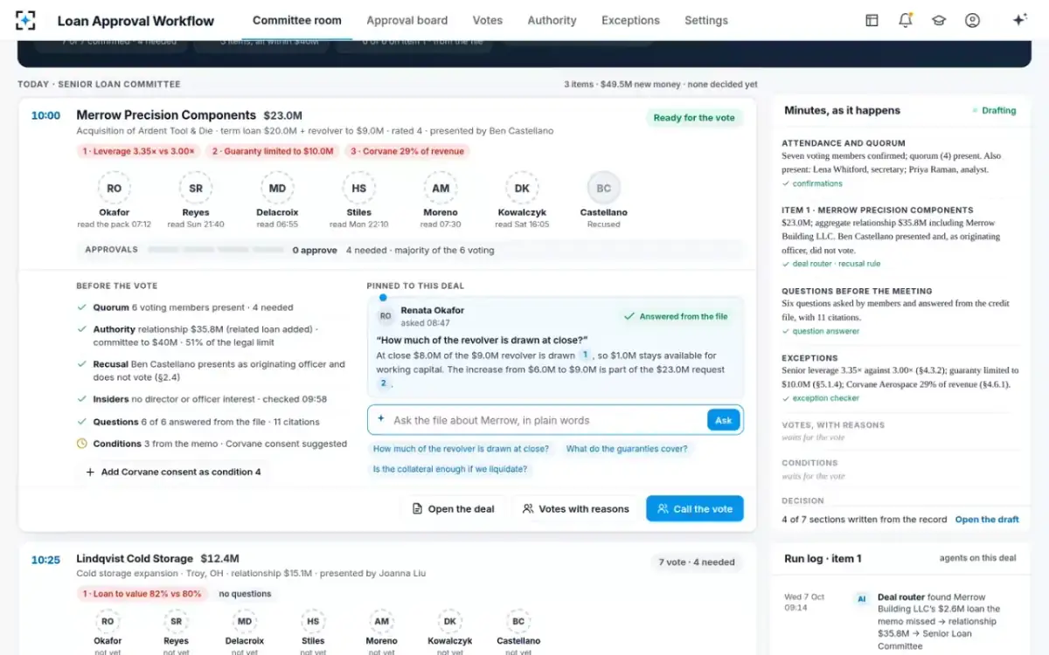
Task: Click Renata Okafor's RO avatar in pinned question
Action: click(386, 315)
